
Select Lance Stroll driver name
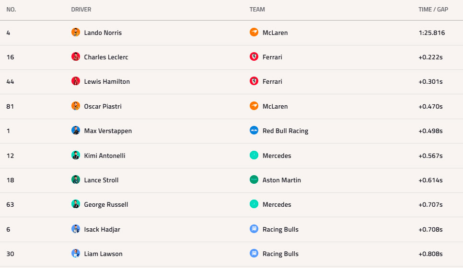click(x=101, y=180)
